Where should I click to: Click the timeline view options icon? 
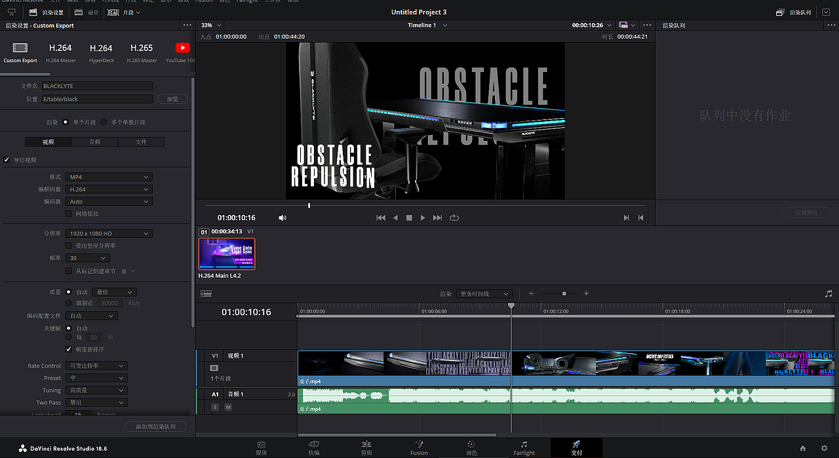pyautogui.click(x=206, y=294)
